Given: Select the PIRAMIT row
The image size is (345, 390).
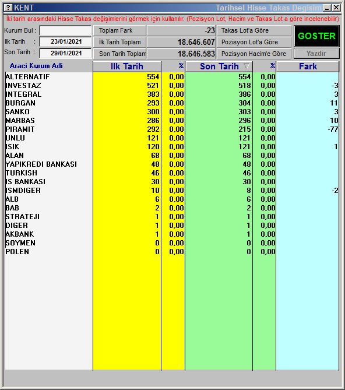Looking at the screenshot, I should (x=172, y=129).
